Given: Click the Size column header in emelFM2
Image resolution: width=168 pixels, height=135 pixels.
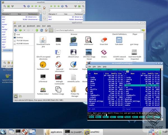Looking at the screenshot, I should click(x=19, y=13).
